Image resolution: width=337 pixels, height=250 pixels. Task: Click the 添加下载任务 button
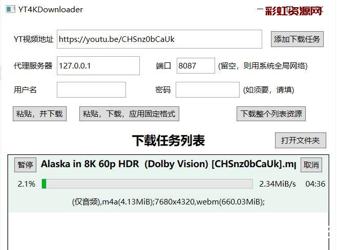pos(297,39)
